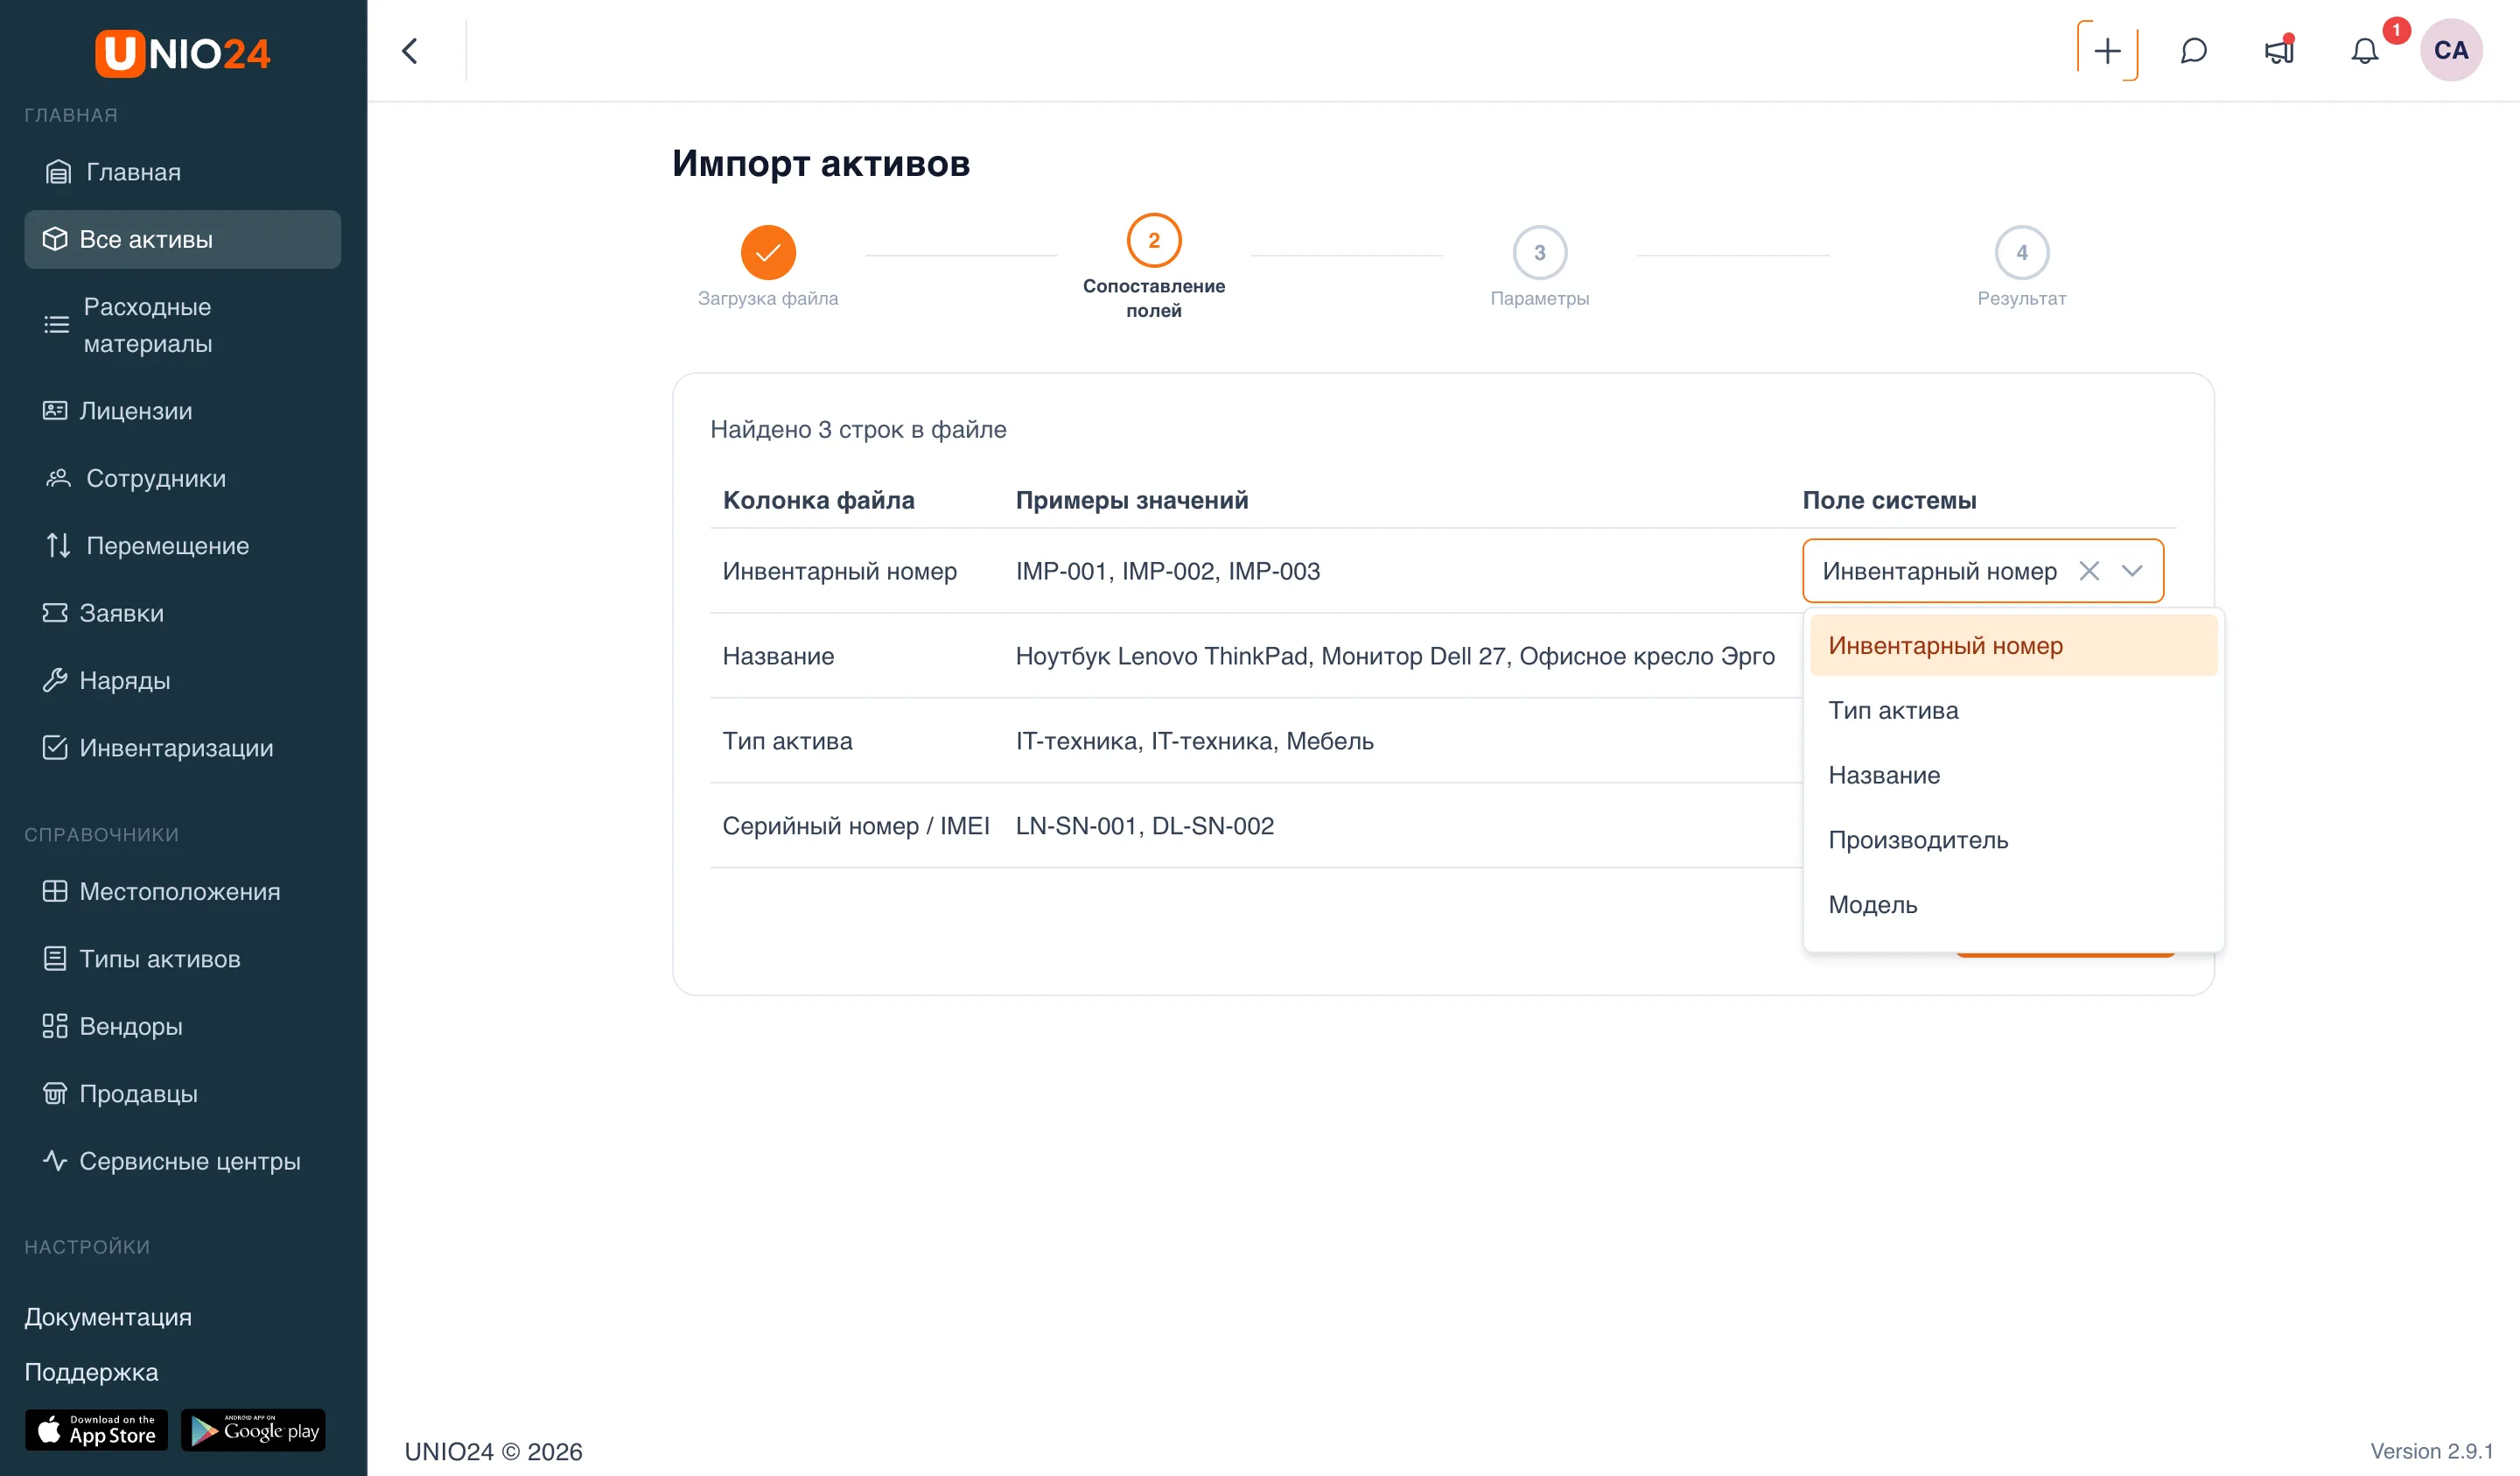The width and height of the screenshot is (2520, 1476).
Task: Click step 3 Параметры circle
Action: tap(1539, 253)
